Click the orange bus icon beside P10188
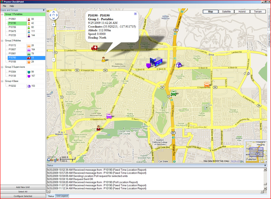This screenshot has height=199, width=271. point(29,62)
